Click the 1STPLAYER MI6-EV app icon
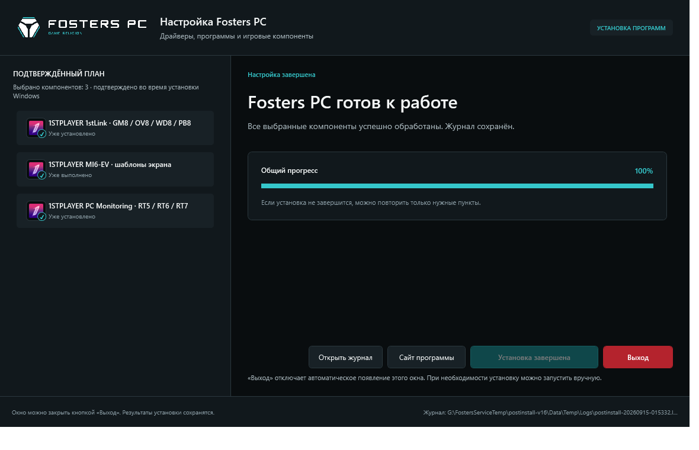699x450 pixels. pos(36,169)
